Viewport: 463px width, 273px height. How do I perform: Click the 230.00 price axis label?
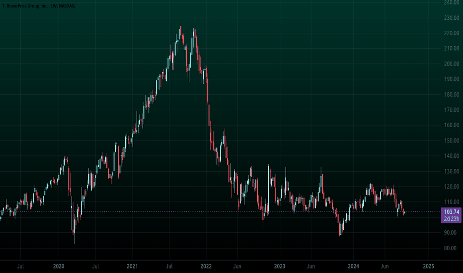tap(452, 18)
